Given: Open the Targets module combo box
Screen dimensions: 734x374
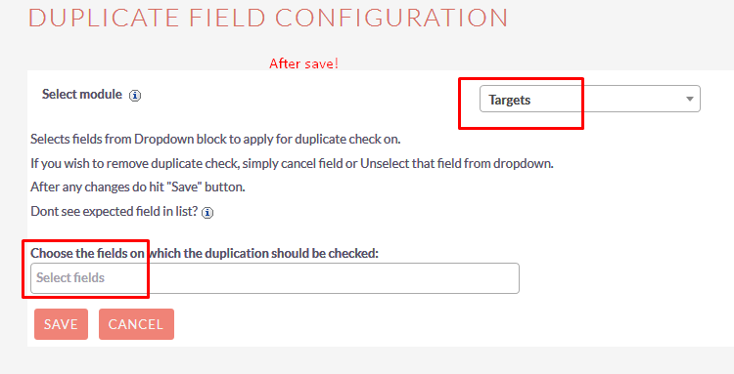Looking at the screenshot, I should point(590,99).
